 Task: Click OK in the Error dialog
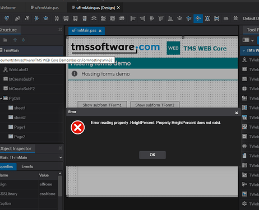152,155
